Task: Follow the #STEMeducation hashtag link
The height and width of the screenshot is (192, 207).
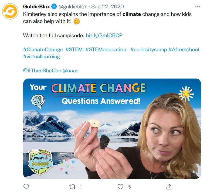Action: [x=106, y=50]
